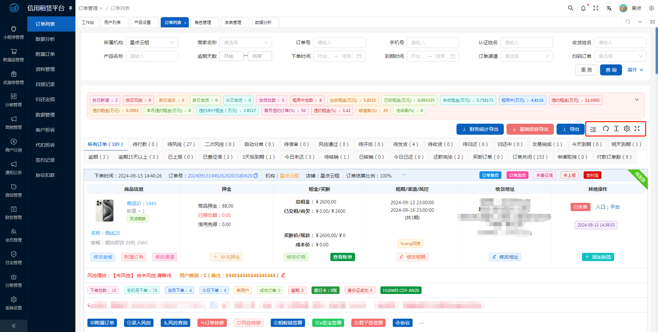Open the 订单渠道 dropdown

[526, 56]
